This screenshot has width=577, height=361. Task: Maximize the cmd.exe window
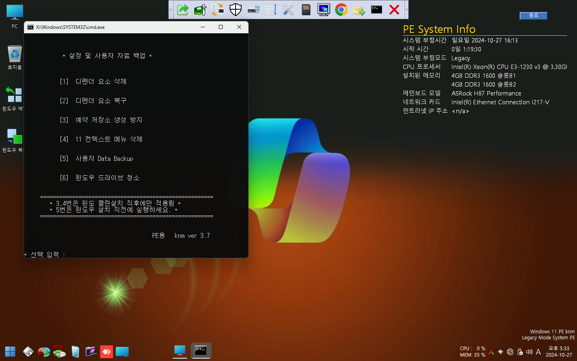click(221, 27)
